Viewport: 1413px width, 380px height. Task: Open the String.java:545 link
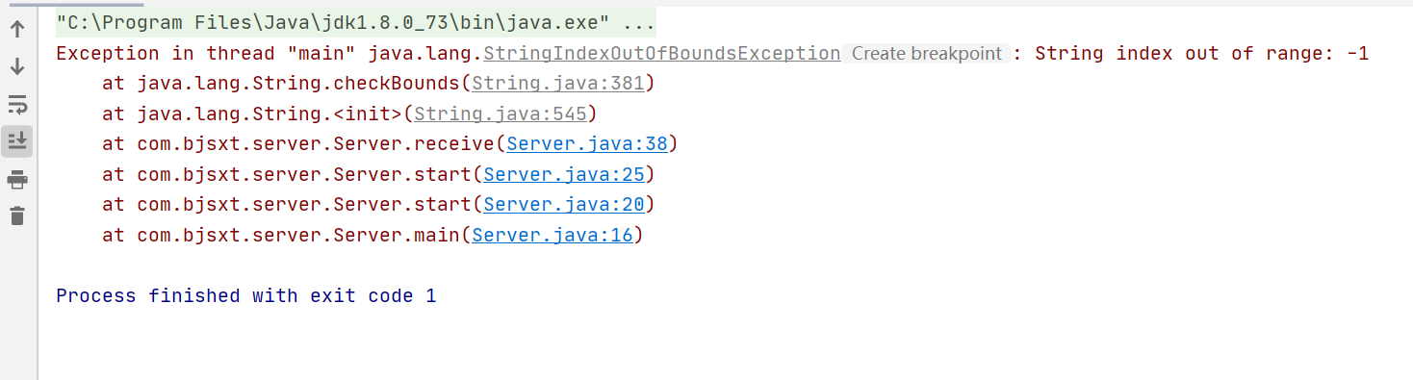click(500, 114)
